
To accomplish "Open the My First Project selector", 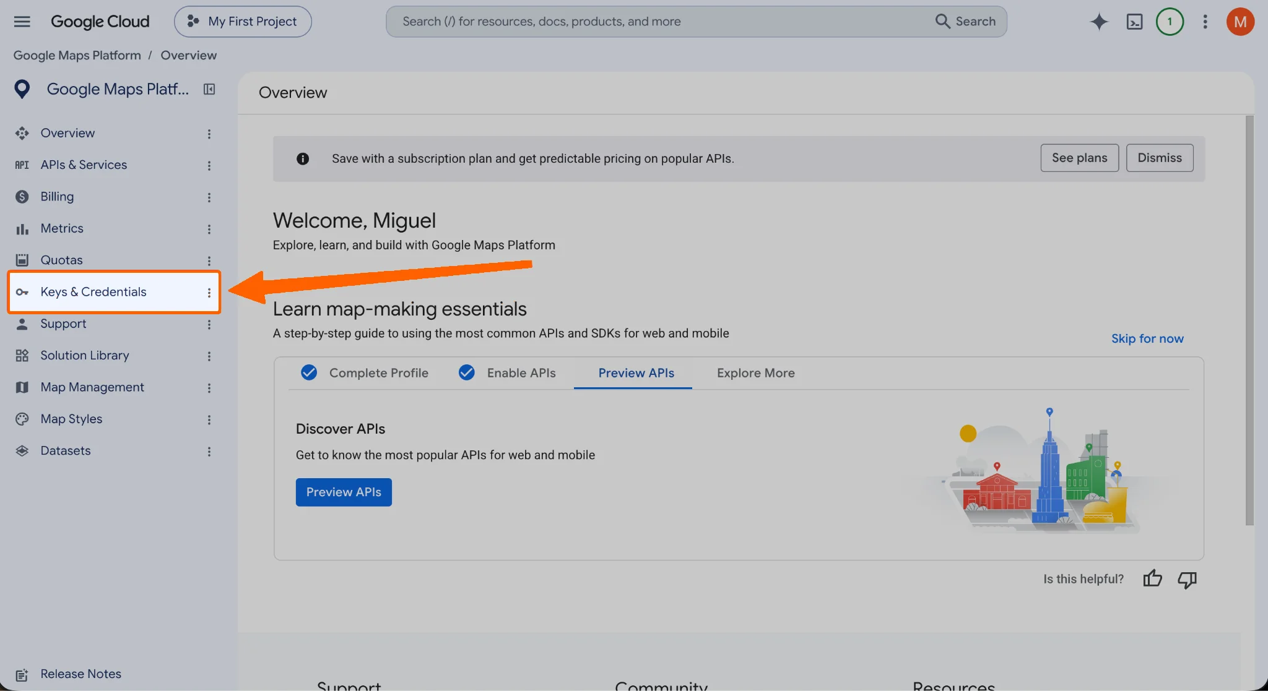I will pyautogui.click(x=243, y=22).
